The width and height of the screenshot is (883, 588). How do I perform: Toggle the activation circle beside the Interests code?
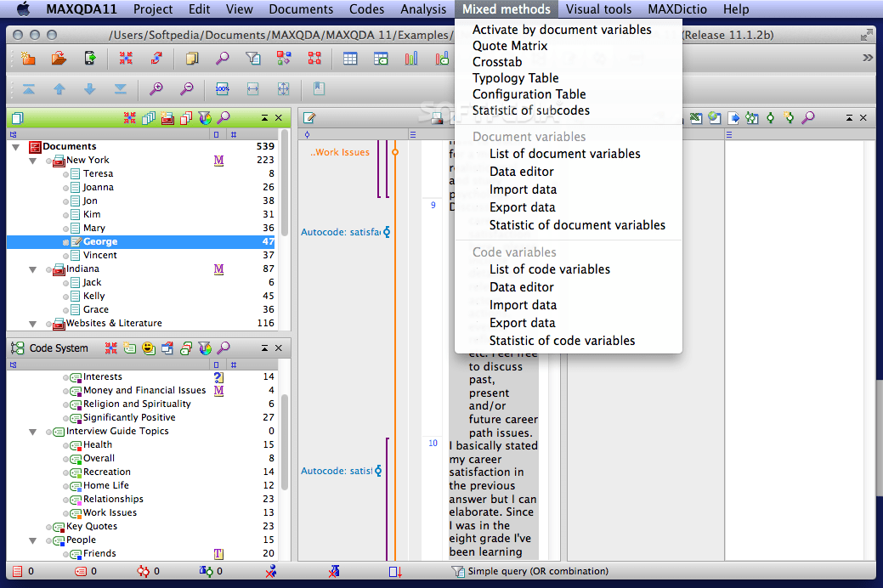pyautogui.click(x=66, y=378)
